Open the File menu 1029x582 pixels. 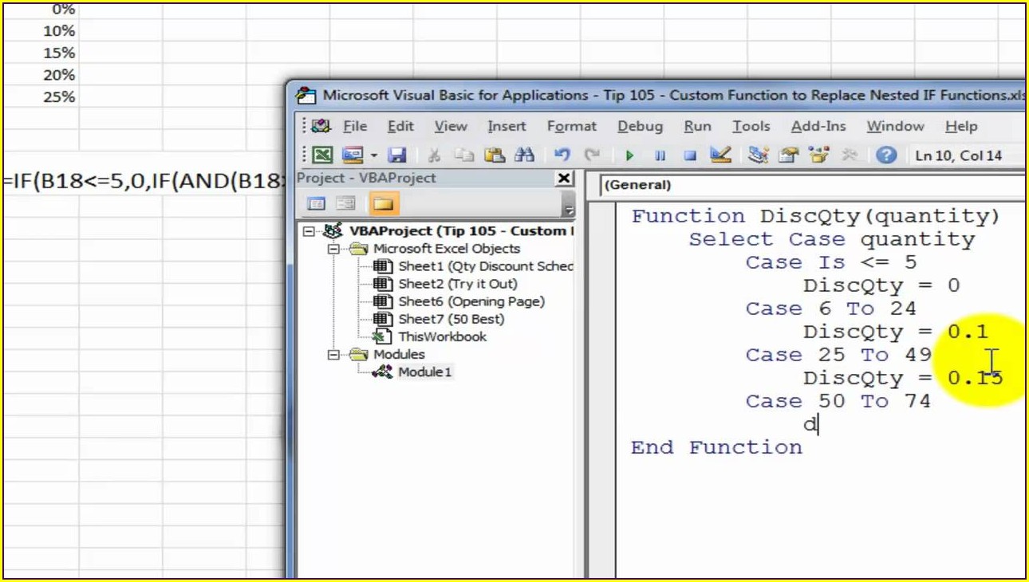tap(355, 126)
